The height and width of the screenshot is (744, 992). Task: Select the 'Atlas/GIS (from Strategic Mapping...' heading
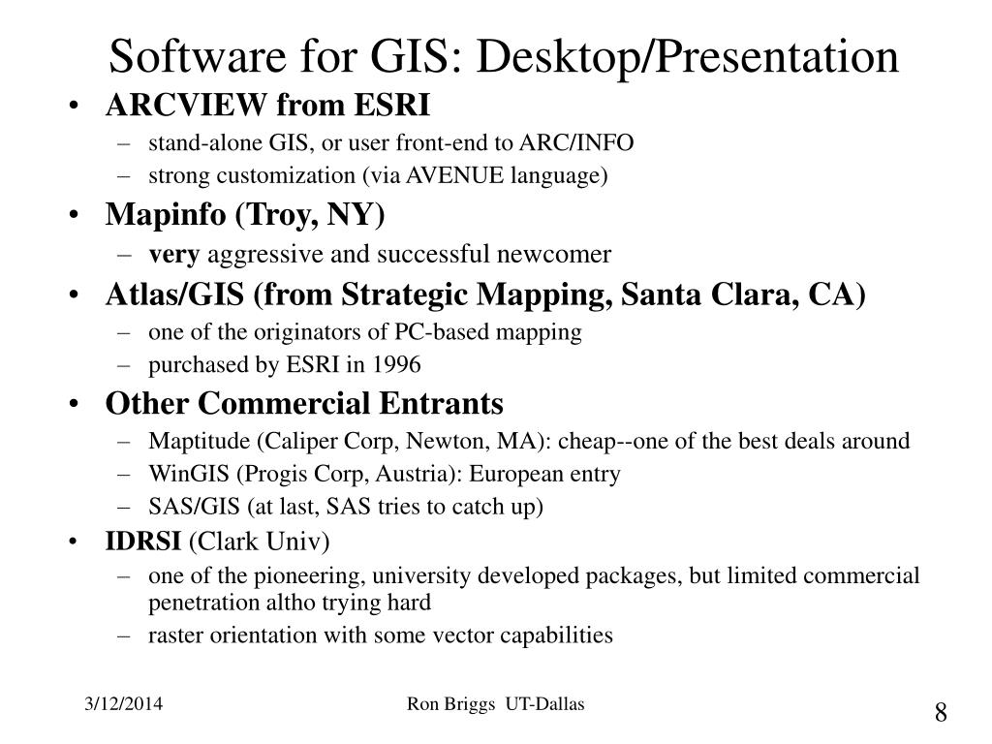485,294
